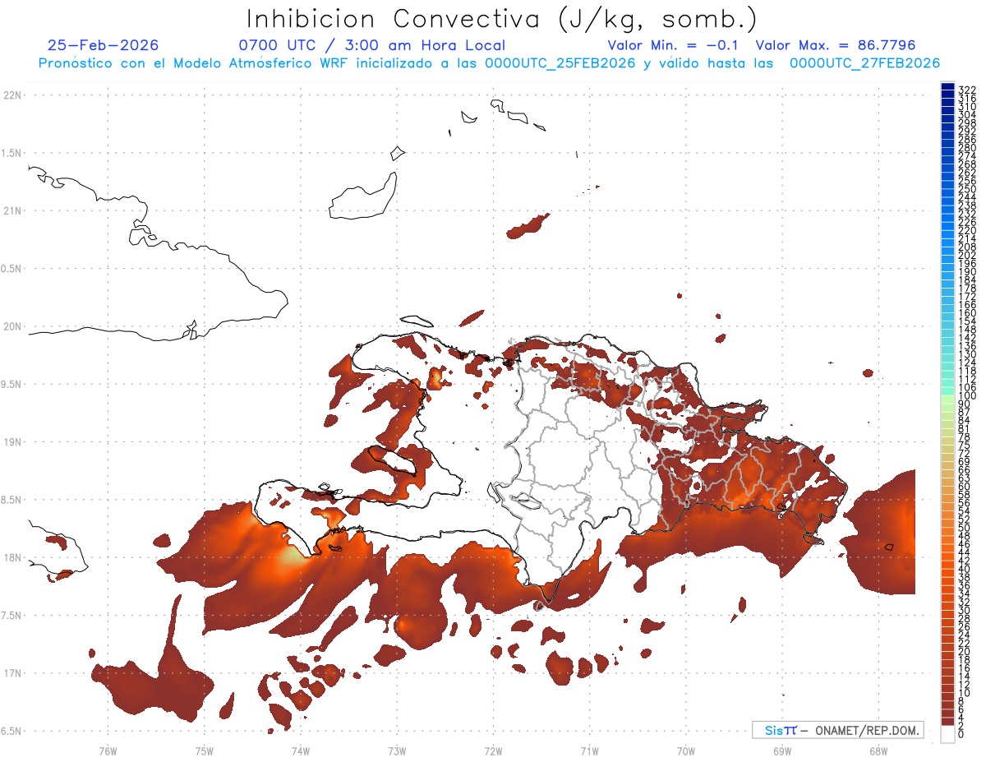Click the '69W' longitude label
The height and width of the screenshot is (762, 986).
[x=782, y=750]
